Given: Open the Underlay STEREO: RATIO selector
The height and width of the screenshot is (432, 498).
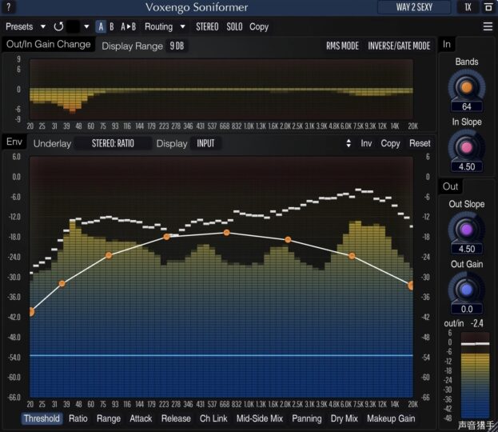Looking at the screenshot, I should tap(112, 144).
